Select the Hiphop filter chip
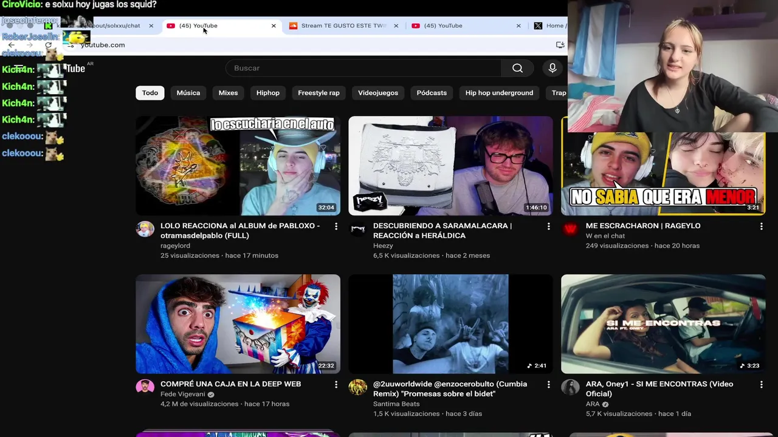Image resolution: width=778 pixels, height=437 pixels. [268, 93]
